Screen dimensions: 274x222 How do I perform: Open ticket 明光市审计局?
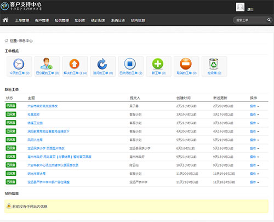pos(37,174)
